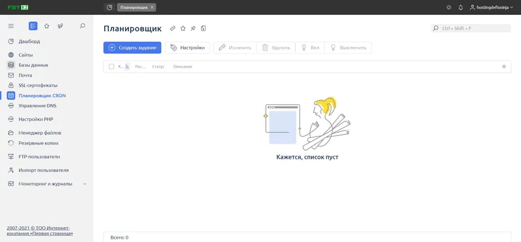This screenshot has height=242, width=521.
Task: Open Импорт пользователя
Action: (44, 170)
